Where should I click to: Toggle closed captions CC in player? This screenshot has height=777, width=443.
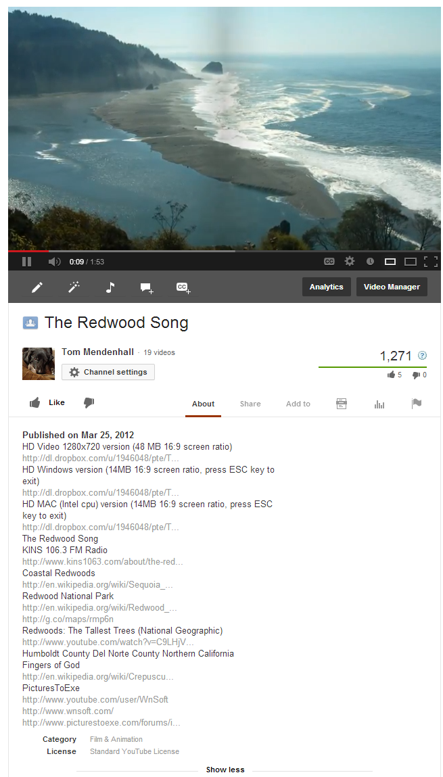pos(329,262)
